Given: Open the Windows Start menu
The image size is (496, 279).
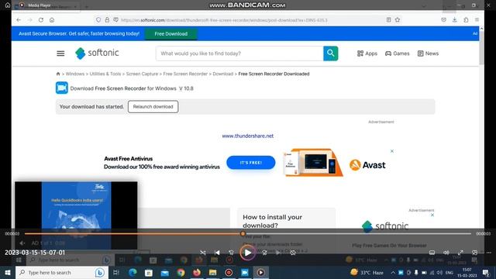Looking at the screenshot, I should (x=8, y=272).
